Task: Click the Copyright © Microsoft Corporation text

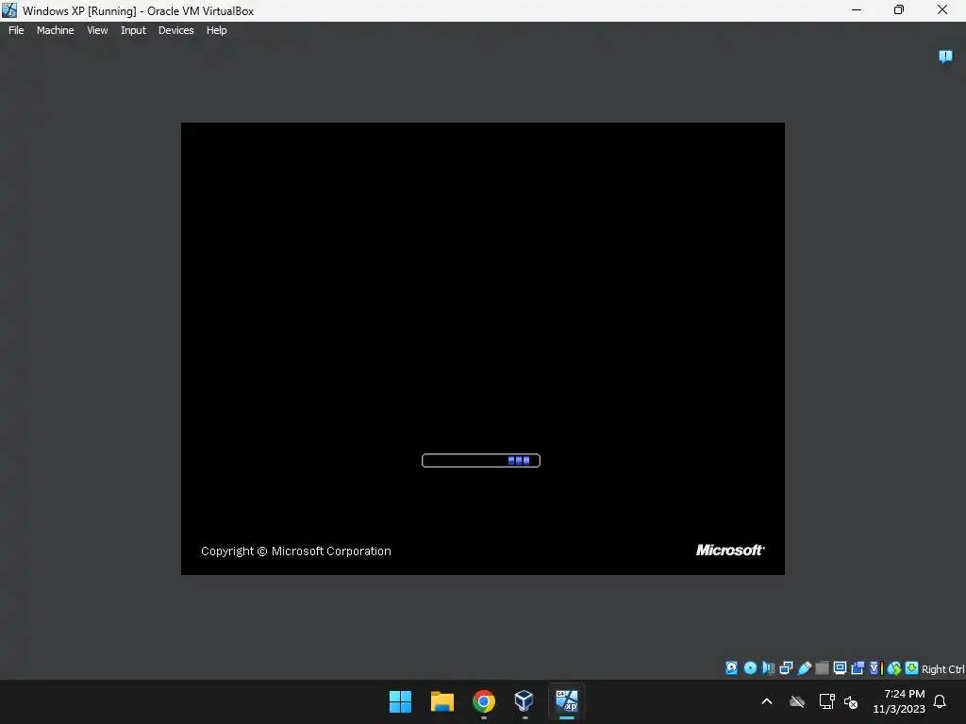Action: (x=296, y=551)
